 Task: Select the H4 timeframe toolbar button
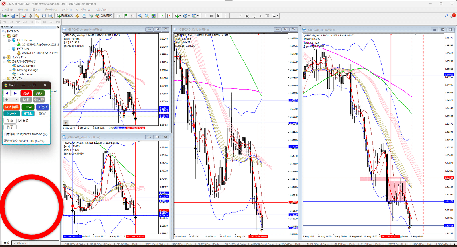[x=38, y=22]
